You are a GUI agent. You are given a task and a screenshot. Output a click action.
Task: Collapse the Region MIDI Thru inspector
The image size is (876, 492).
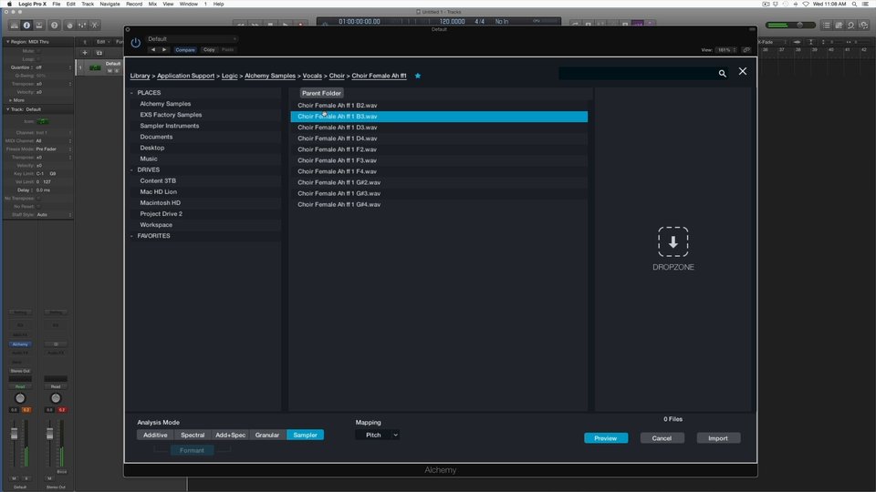7,42
